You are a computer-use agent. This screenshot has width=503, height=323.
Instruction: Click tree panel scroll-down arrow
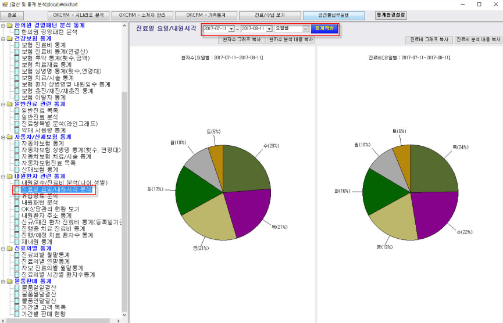(x=124, y=315)
